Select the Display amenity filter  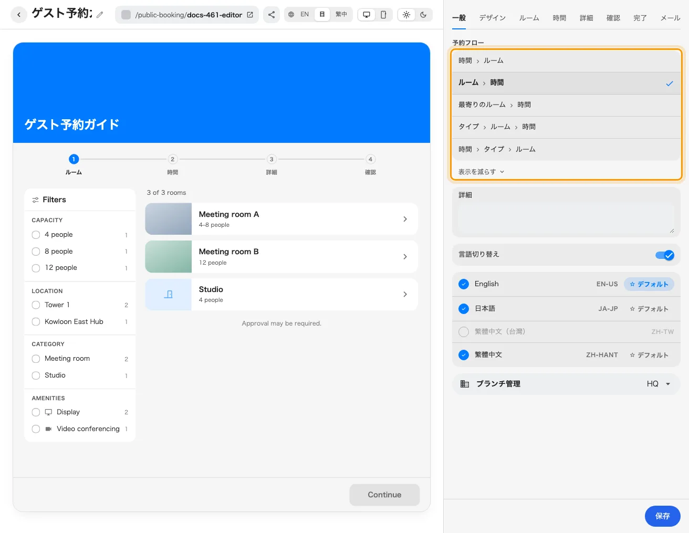coord(36,412)
